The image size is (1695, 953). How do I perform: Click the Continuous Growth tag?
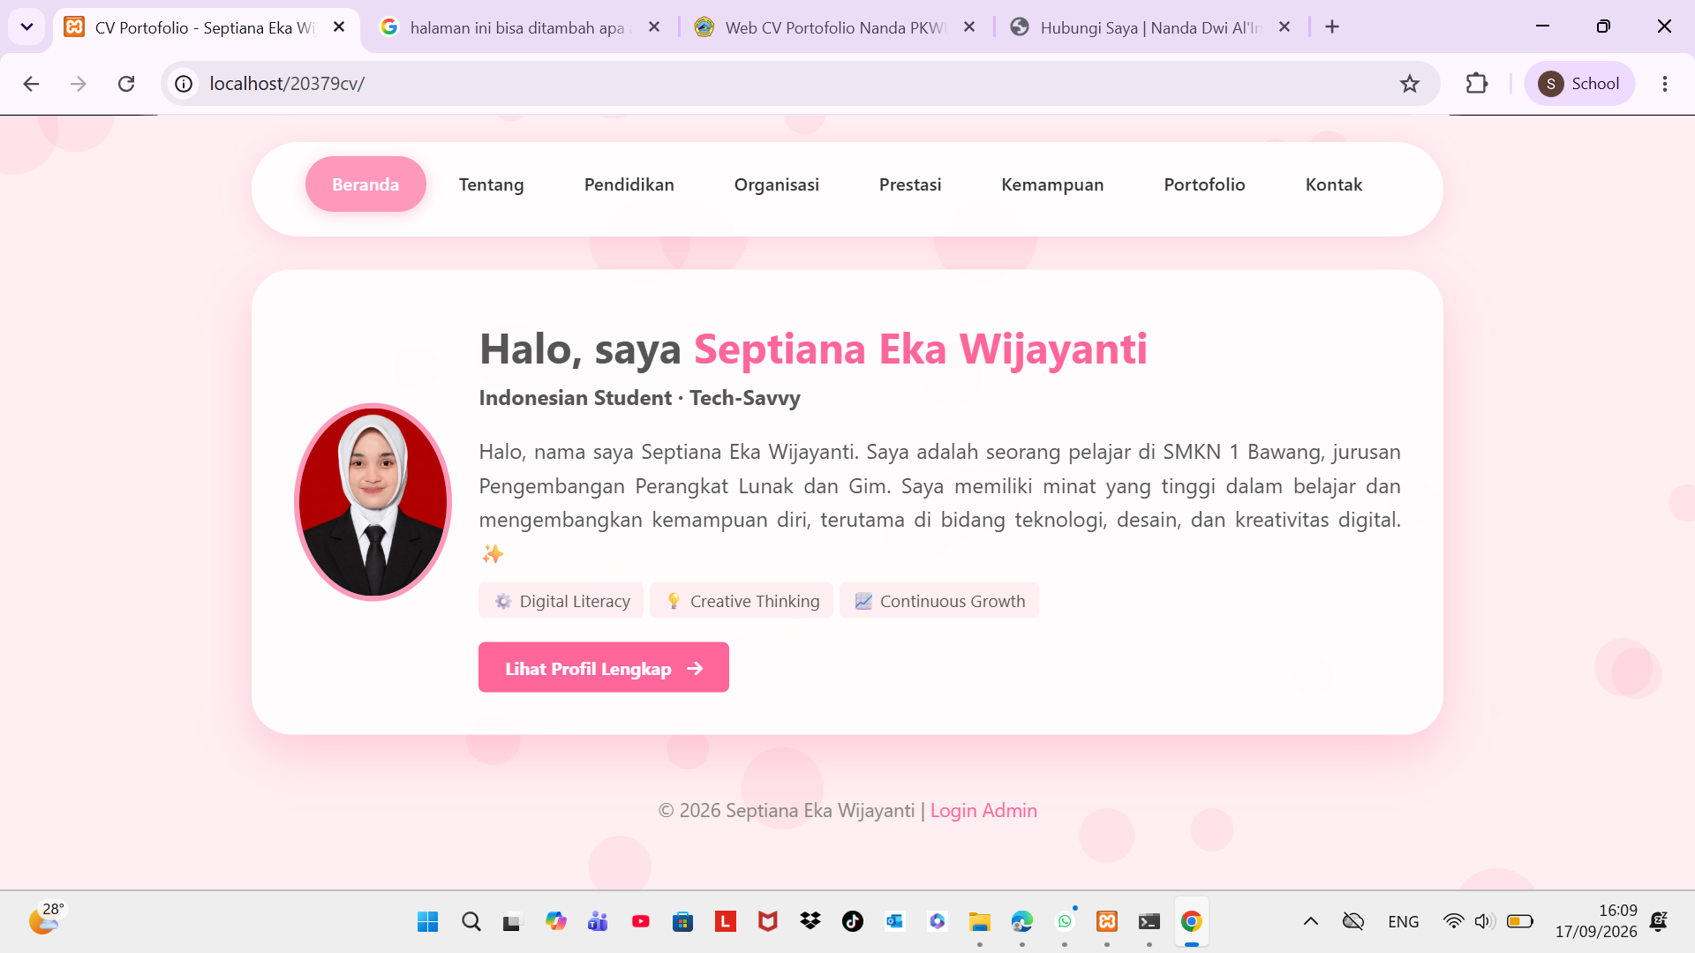(939, 601)
